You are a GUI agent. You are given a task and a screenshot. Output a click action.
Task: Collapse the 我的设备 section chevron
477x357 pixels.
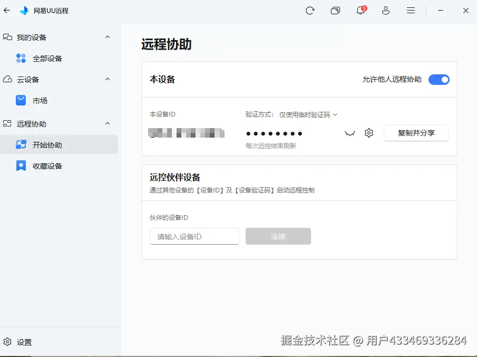pyautogui.click(x=108, y=37)
